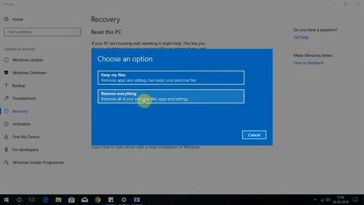
Task: Choose the Keep my files option
Action: [x=171, y=77]
